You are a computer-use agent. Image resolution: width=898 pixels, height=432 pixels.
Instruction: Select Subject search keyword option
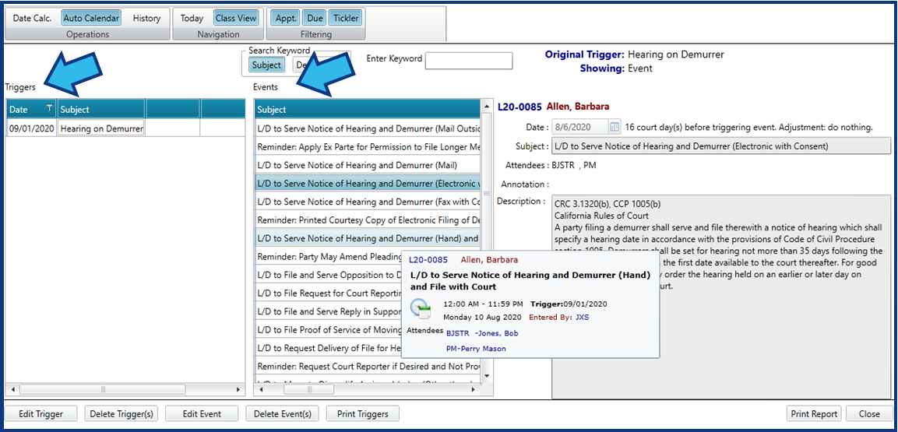[x=266, y=65]
